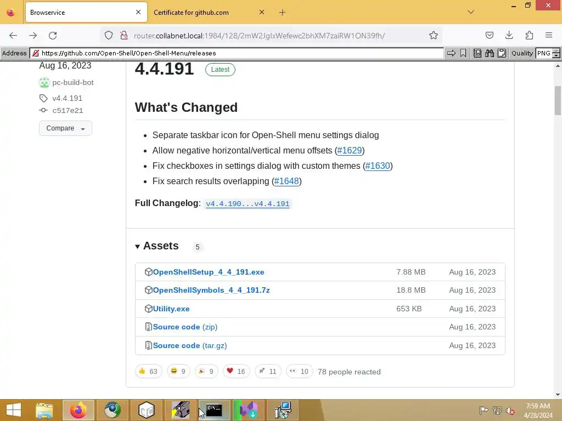Click the heart reaction 16
Viewport: 562px width, 421px height.
(236, 371)
